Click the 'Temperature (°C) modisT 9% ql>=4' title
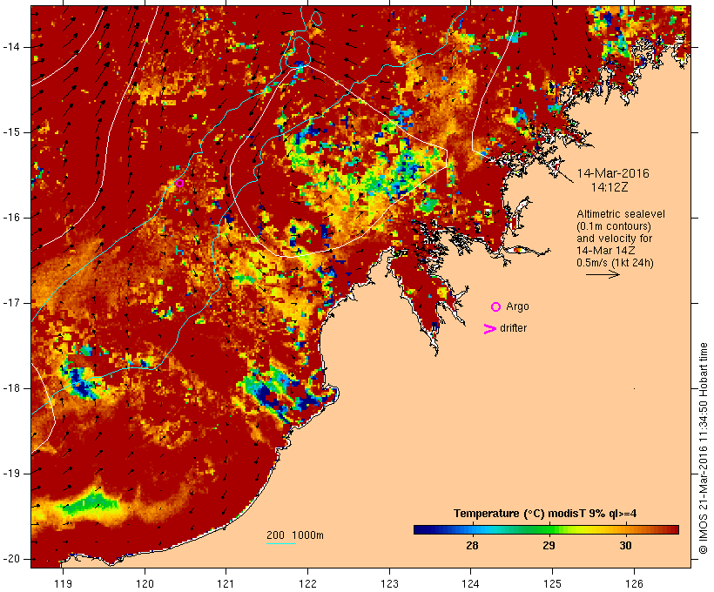 tap(545, 514)
